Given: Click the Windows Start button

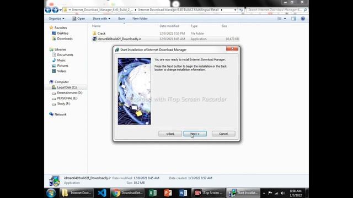Looking at the screenshot, I should (x=51, y=193).
